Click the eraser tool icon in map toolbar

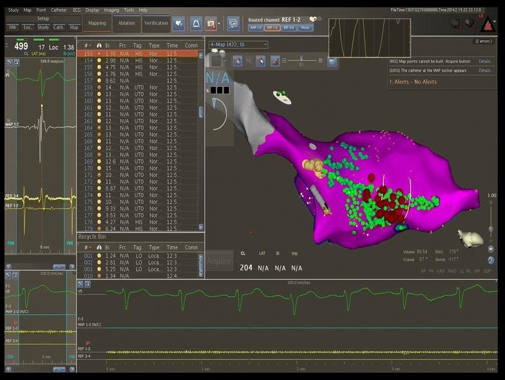[261, 61]
